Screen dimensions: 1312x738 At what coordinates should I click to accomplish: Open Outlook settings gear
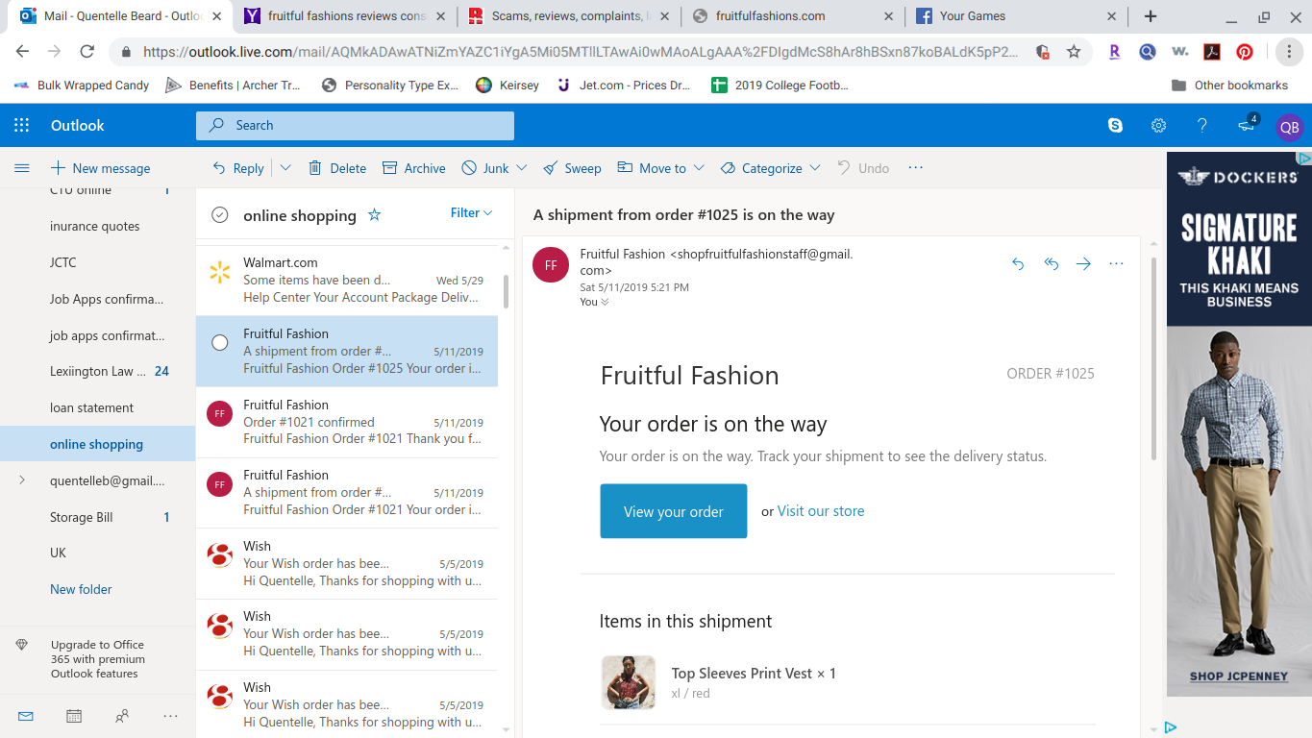[1159, 125]
